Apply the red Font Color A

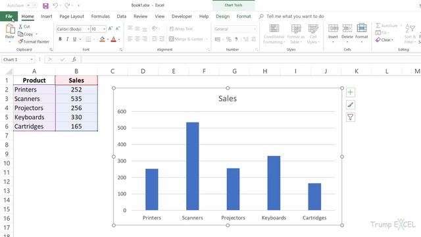point(114,39)
